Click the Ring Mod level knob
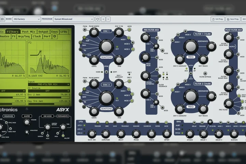The height and width of the screenshot is (164, 246). [146, 57]
